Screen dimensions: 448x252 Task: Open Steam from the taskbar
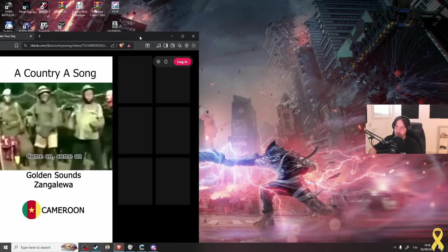pyautogui.click(x=96, y=247)
